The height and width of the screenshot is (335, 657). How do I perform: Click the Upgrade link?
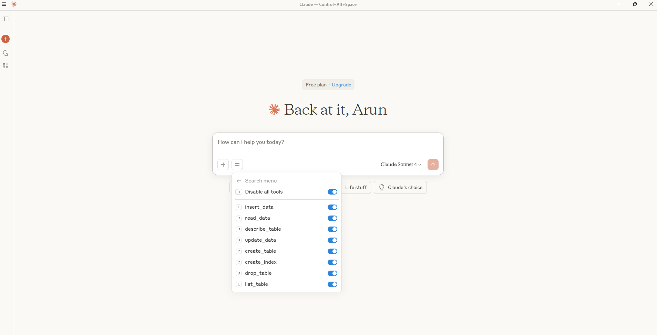[341, 85]
